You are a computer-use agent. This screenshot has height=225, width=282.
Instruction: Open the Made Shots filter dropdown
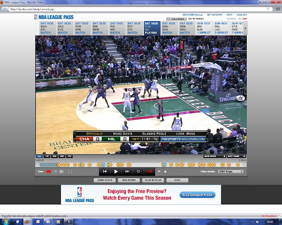pyautogui.click(x=215, y=156)
